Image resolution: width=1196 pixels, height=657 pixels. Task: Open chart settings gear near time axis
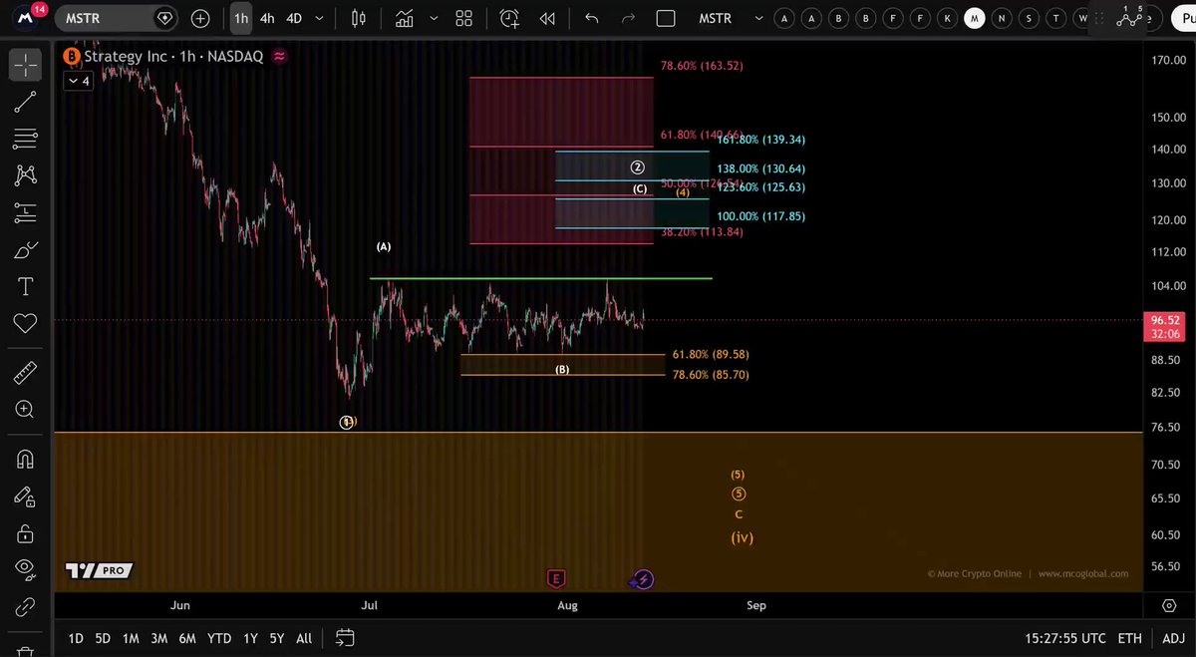(1169, 605)
